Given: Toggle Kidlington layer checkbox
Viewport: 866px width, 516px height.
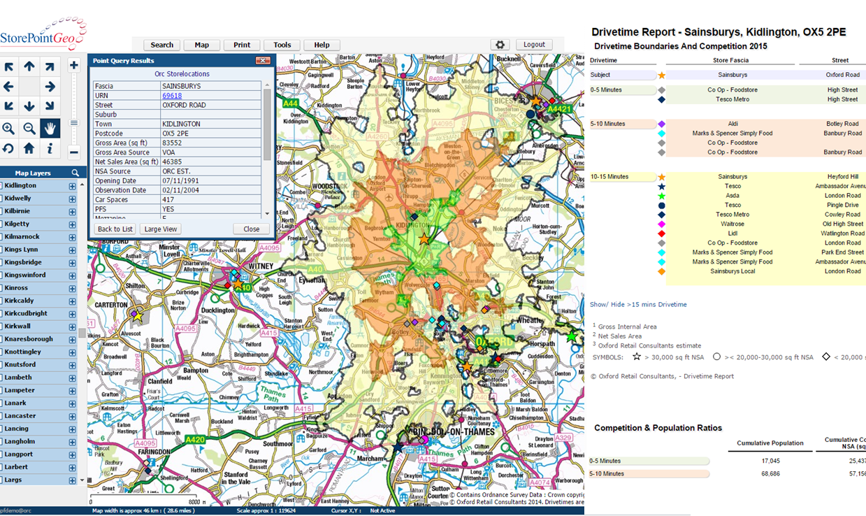Looking at the screenshot, I should click(1, 185).
